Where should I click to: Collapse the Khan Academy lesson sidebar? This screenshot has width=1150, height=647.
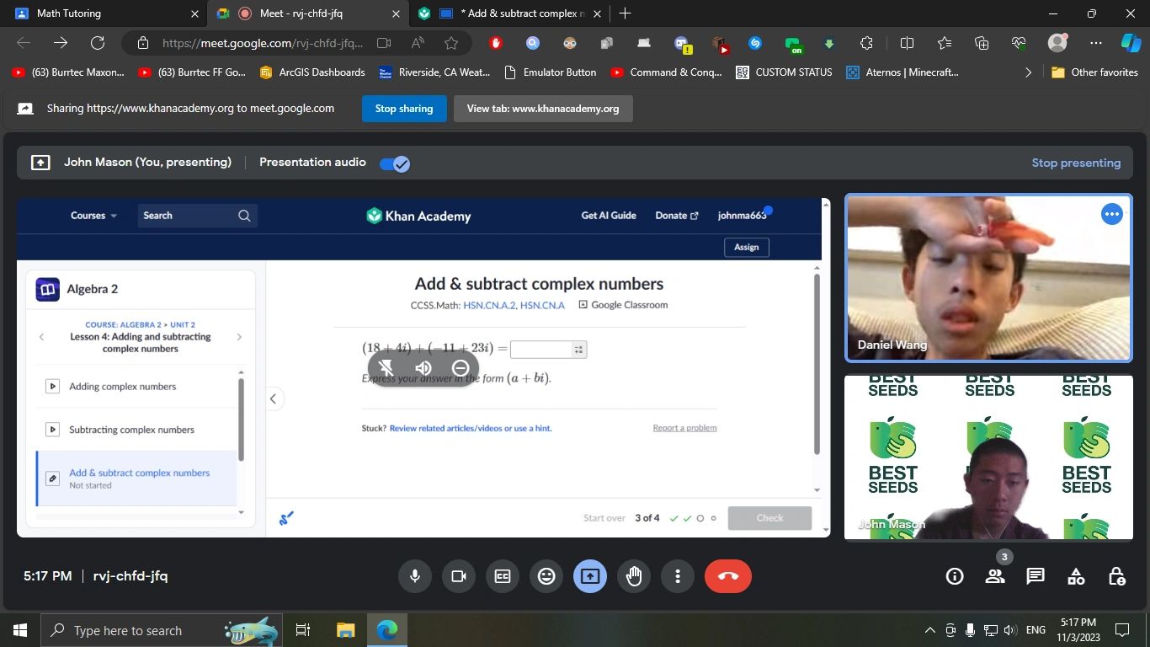(x=273, y=399)
